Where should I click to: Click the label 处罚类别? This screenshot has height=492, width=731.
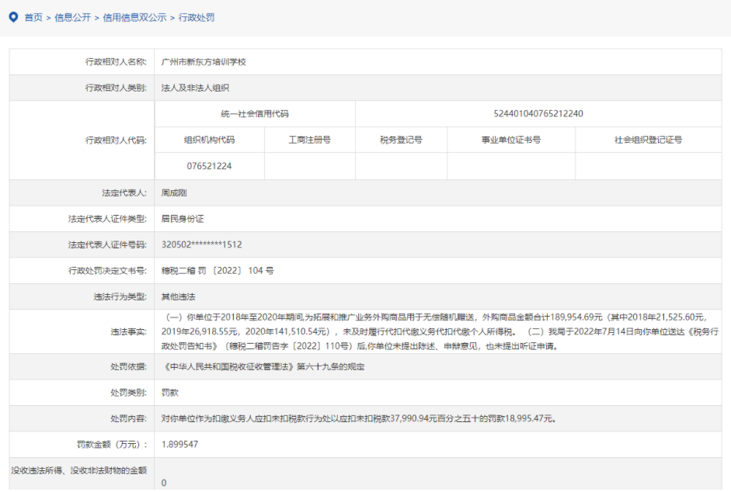(x=129, y=393)
